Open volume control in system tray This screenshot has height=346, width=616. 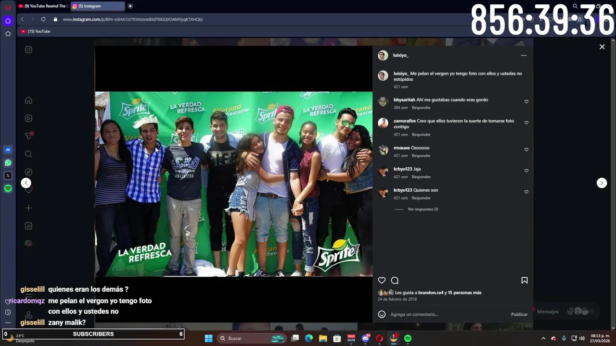(x=582, y=338)
